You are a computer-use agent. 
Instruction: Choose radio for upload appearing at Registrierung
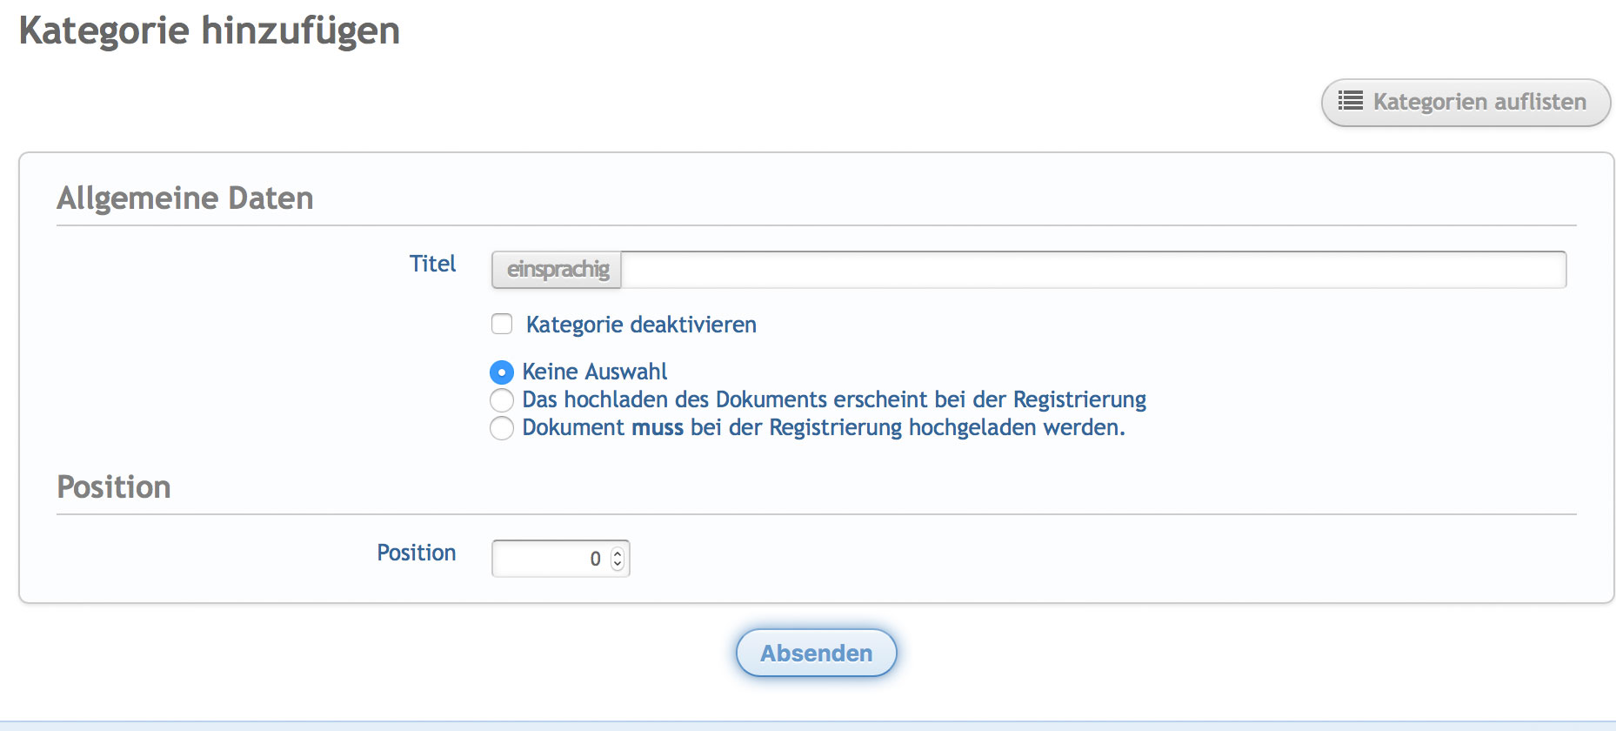click(502, 400)
